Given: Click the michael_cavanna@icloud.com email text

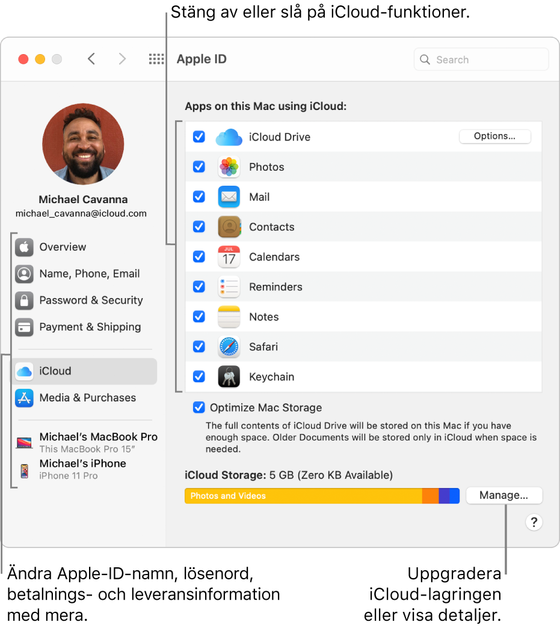Looking at the screenshot, I should pos(81,213).
